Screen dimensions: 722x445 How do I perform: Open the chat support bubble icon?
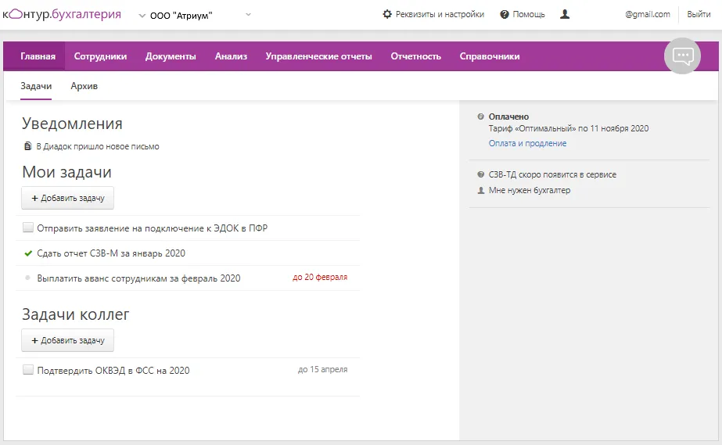[x=682, y=56]
